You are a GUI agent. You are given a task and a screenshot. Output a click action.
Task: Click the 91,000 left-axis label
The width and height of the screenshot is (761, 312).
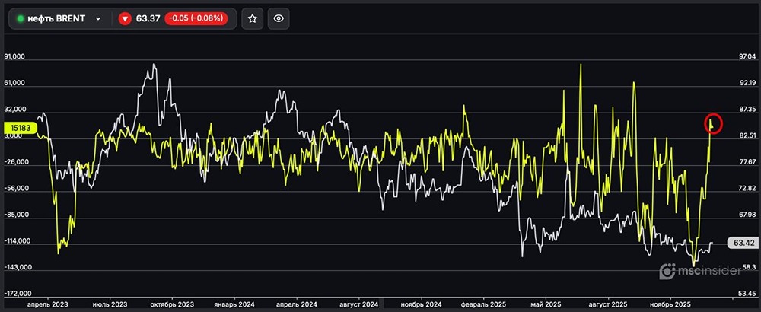tap(14, 57)
